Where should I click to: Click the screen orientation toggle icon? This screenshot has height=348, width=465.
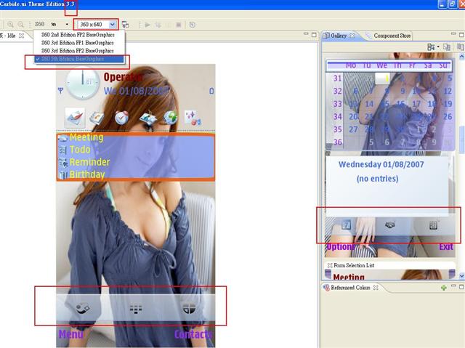pos(126,24)
